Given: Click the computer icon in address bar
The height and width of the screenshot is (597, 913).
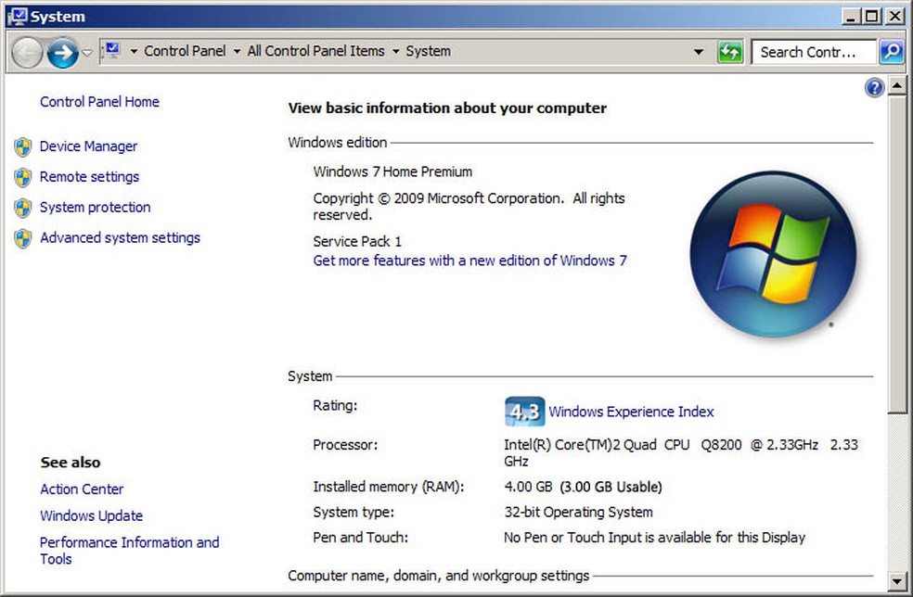Looking at the screenshot, I should 111,51.
